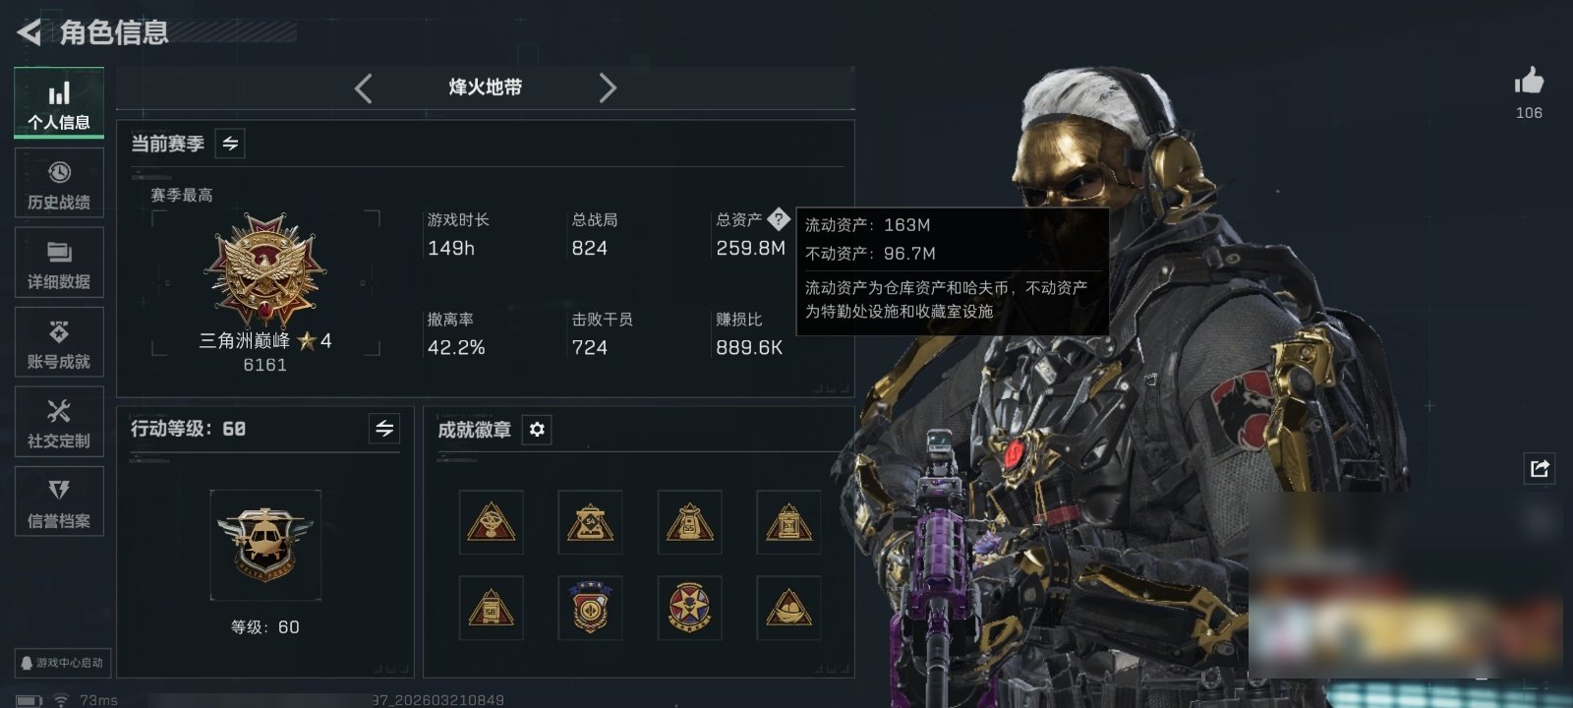Like the profile with thumbs-up icon
Viewport: 1573px width, 708px height.
(x=1529, y=81)
